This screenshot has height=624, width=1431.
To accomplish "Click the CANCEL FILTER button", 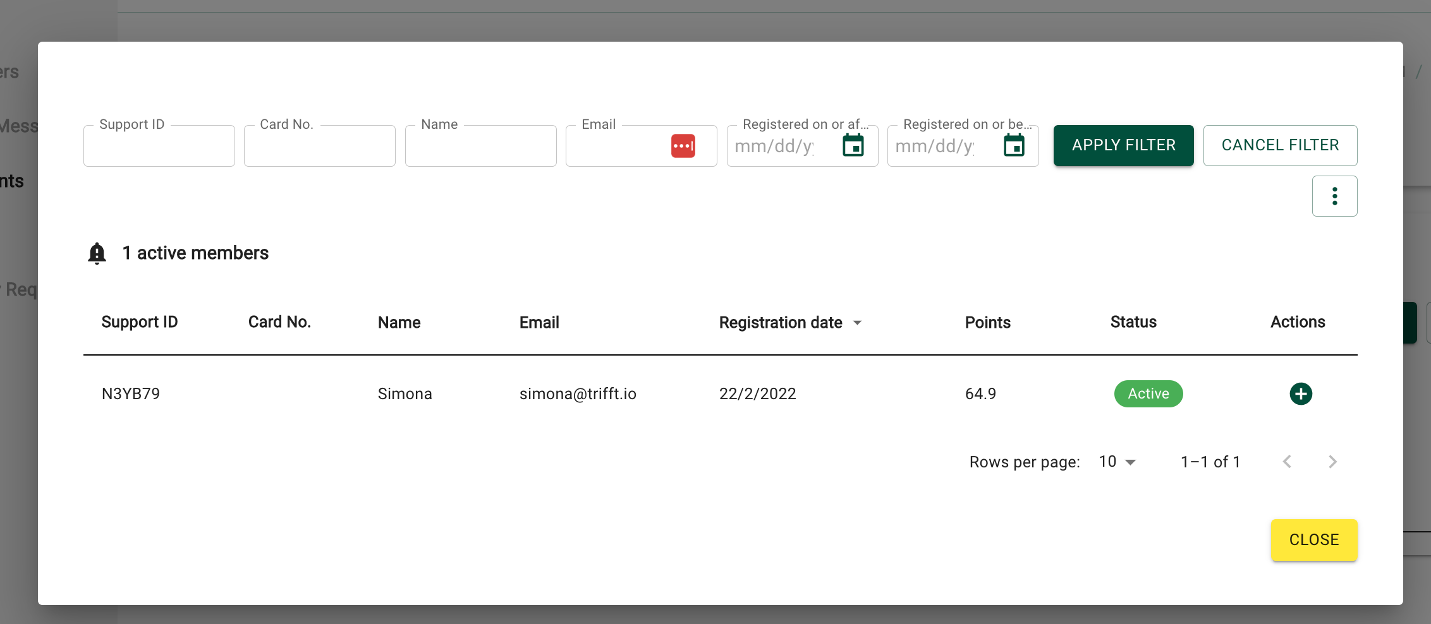I will click(x=1280, y=145).
